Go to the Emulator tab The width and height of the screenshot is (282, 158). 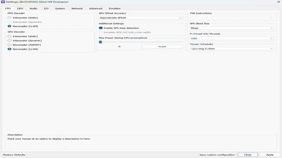coord(115,8)
